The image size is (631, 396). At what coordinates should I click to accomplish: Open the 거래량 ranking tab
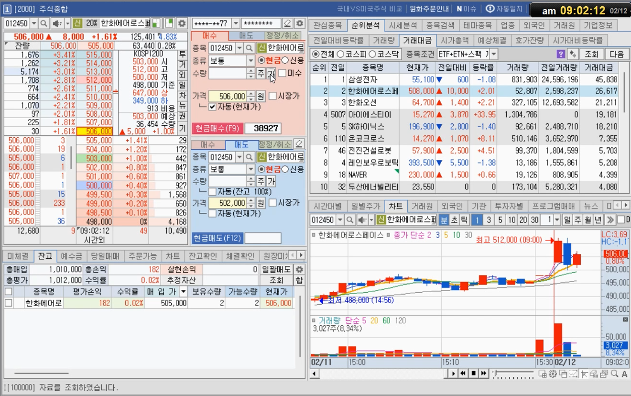tap(383, 40)
